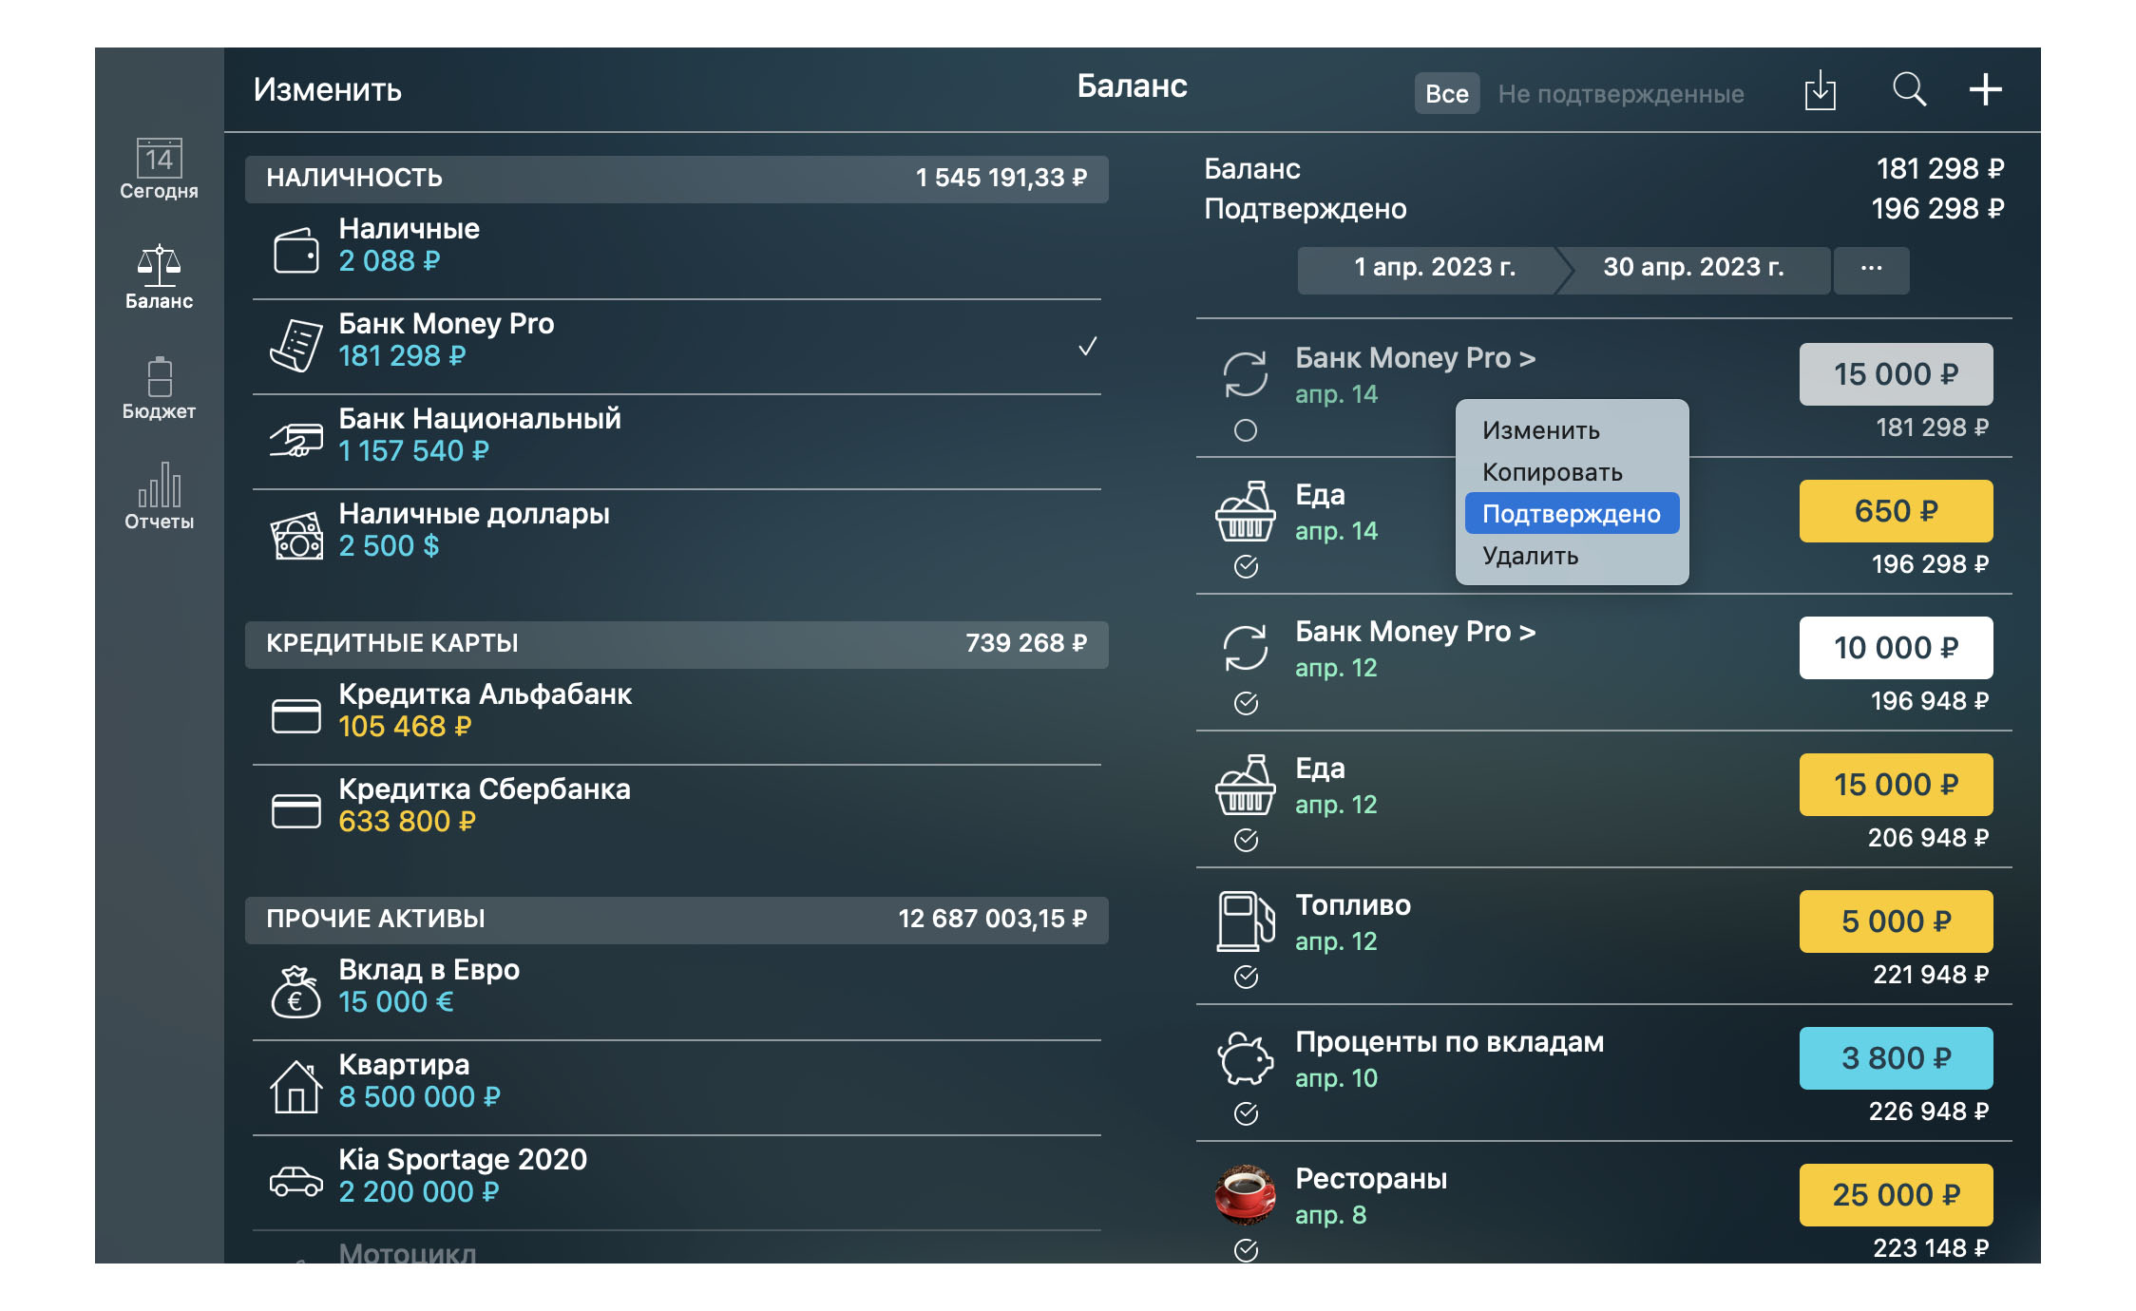Choose Копировать in the context menu
The image size is (2136, 1311).
1572,472
